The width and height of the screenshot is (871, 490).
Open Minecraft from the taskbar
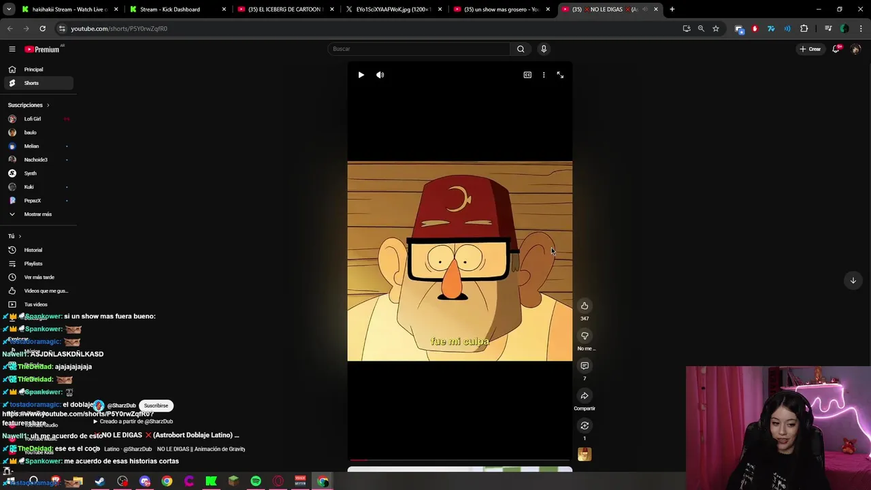click(233, 481)
